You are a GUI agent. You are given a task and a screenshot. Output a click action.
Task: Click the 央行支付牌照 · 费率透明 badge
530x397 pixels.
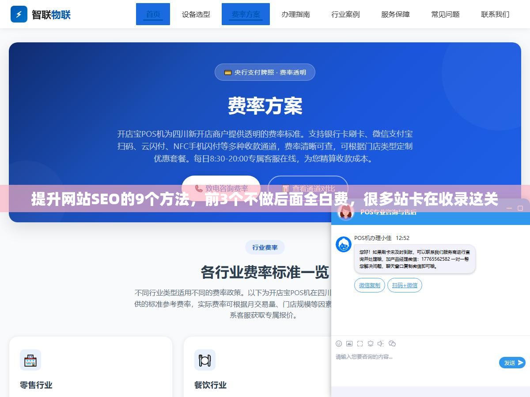265,72
